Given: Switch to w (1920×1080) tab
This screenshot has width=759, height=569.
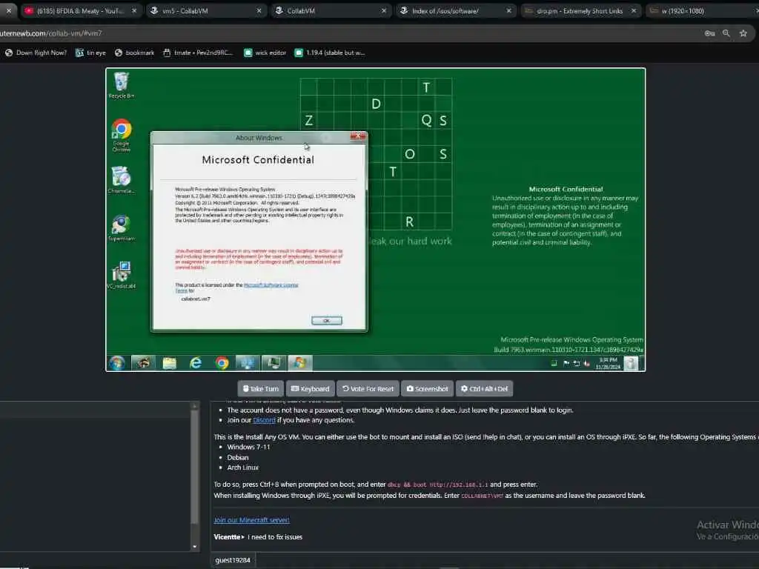Looking at the screenshot, I should tap(702, 10).
